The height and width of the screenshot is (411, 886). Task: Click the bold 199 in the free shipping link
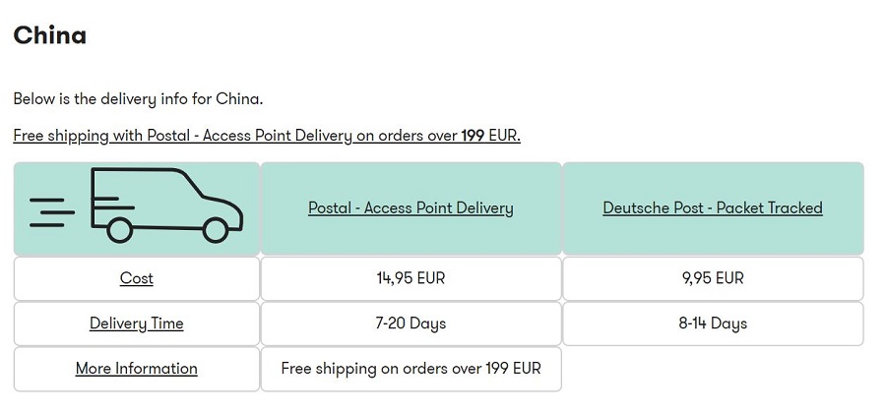pyautogui.click(x=473, y=136)
